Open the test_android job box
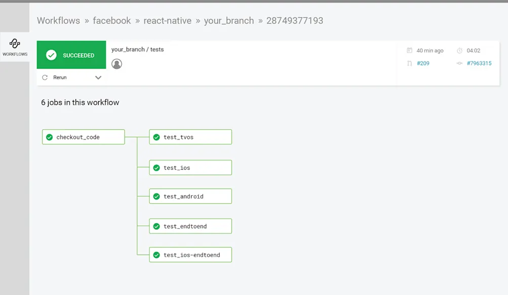508x295 pixels. (190, 196)
